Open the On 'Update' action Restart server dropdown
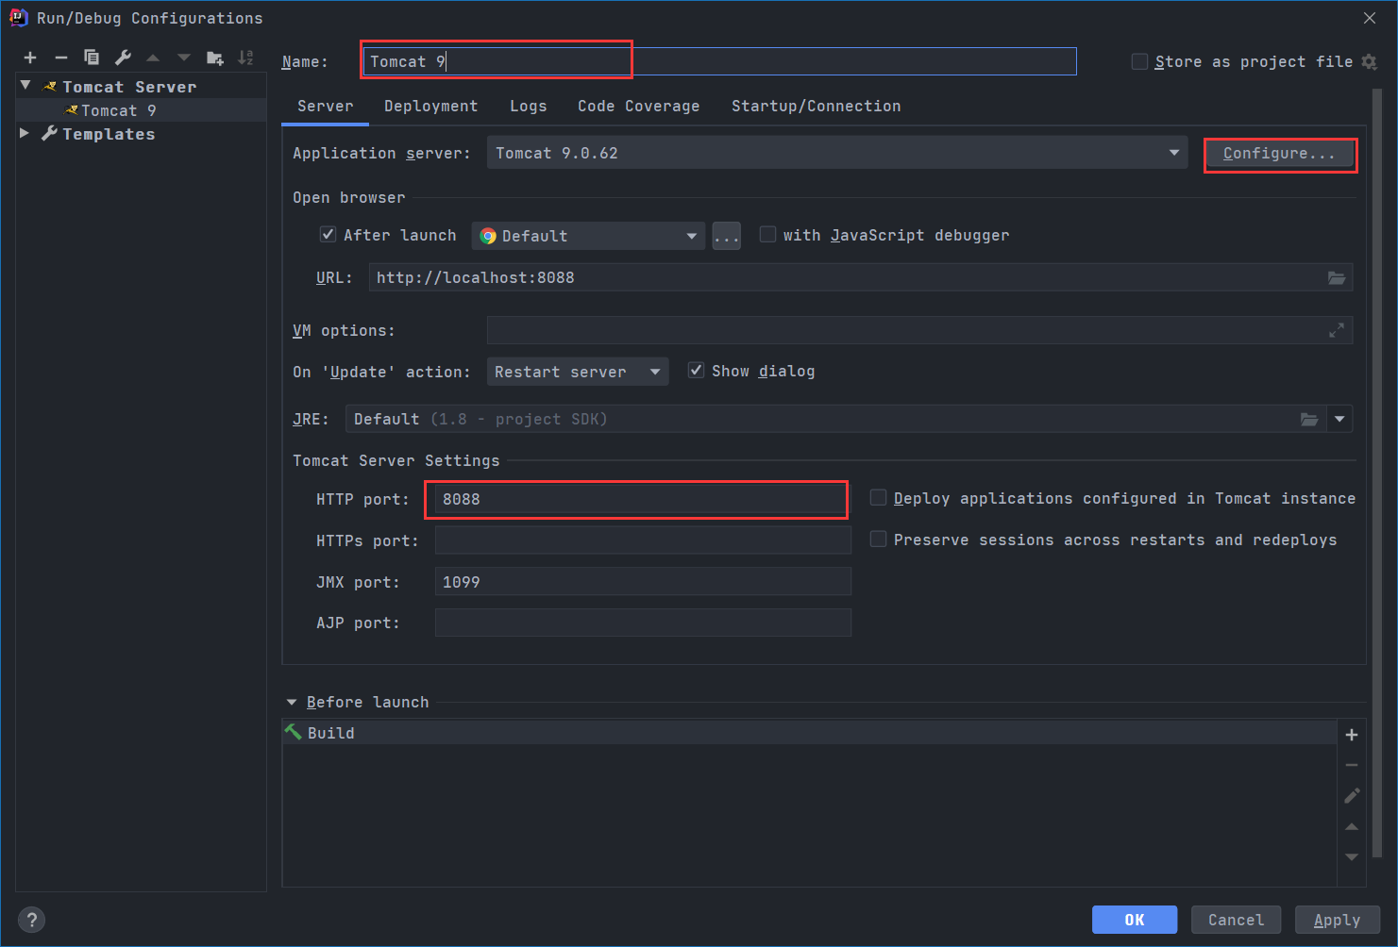 pos(578,372)
